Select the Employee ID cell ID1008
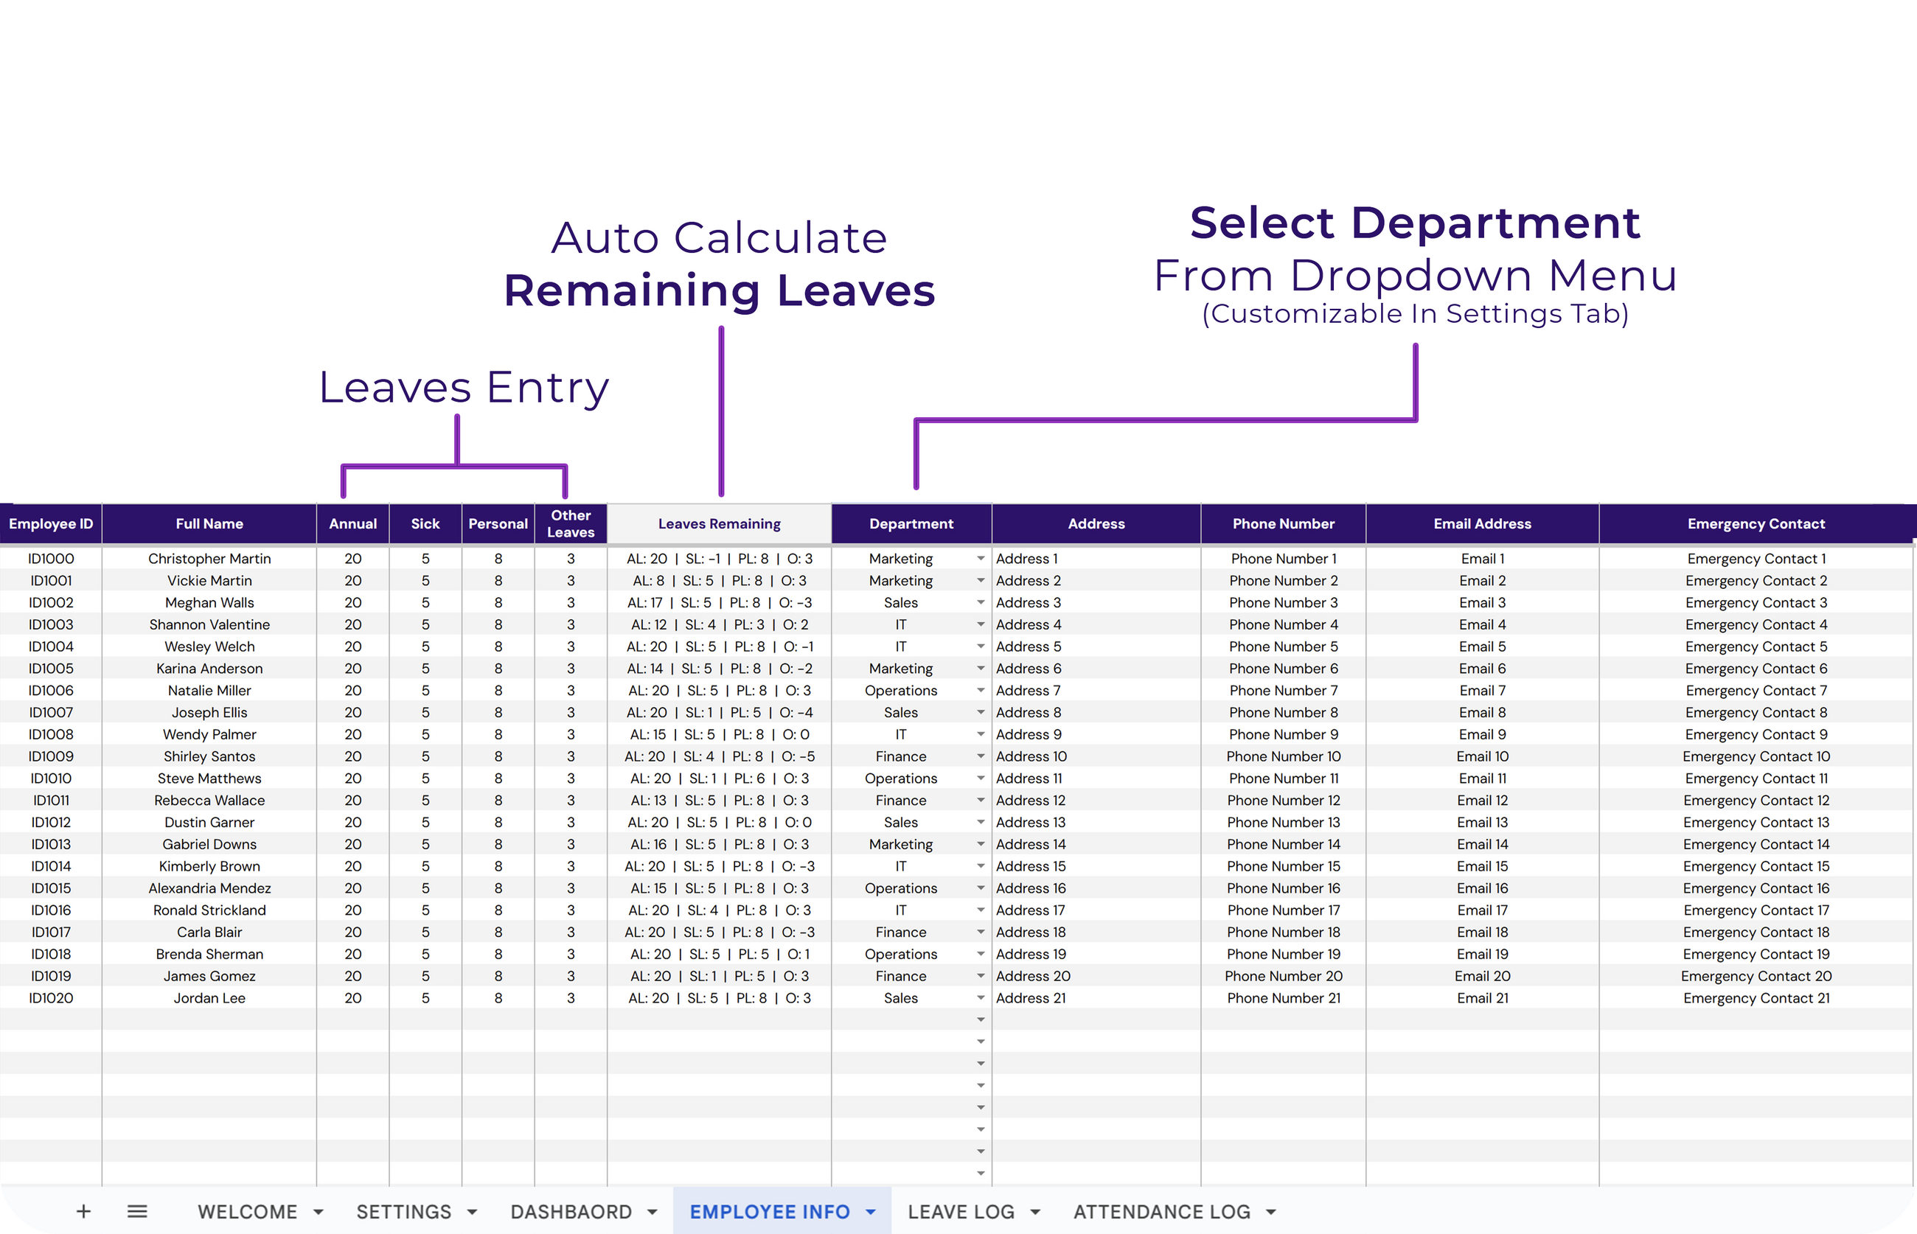The image size is (1917, 1234). point(50,735)
